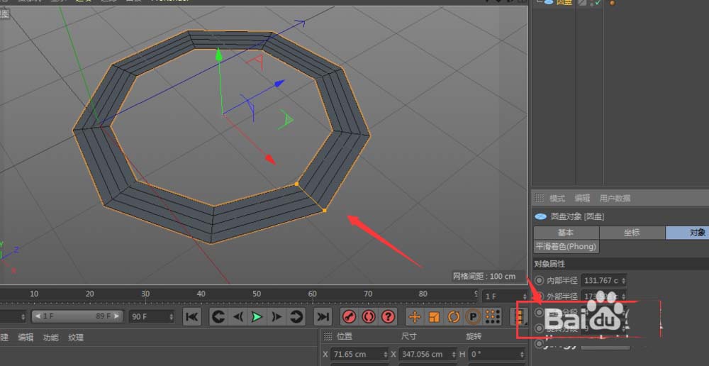Jump to the start of the animation
Screen dimensions: 709x366
click(192, 316)
